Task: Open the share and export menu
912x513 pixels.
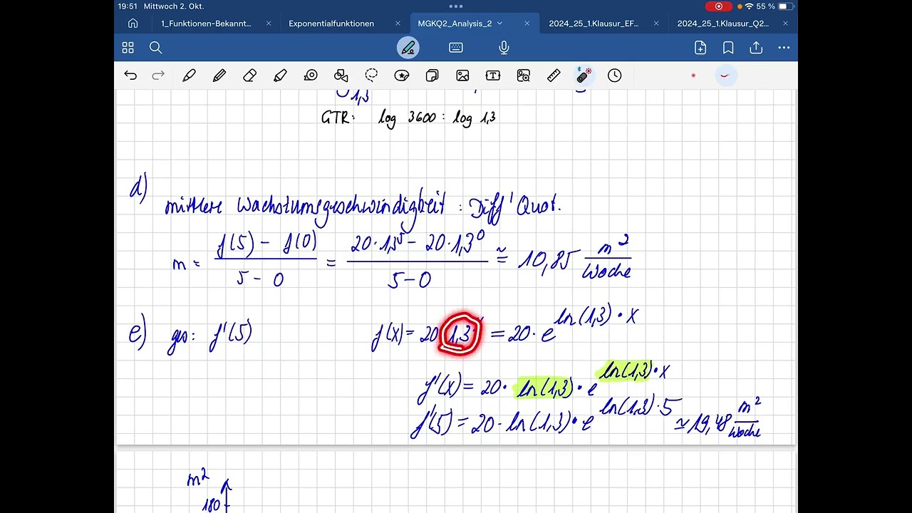Action: tap(756, 48)
